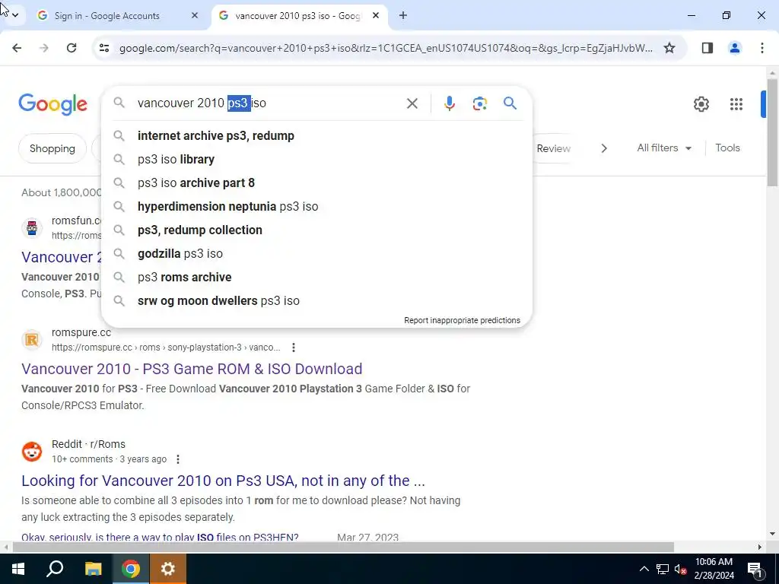The image size is (779, 584).
Task: Open search Tools
Action: tap(727, 148)
